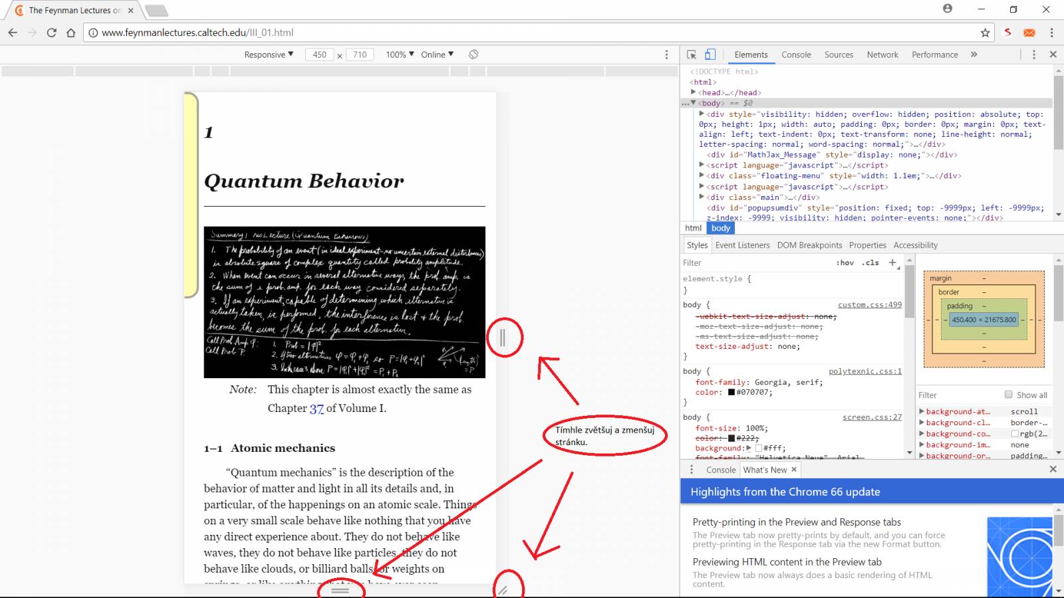Image resolution: width=1064 pixels, height=598 pixels.
Task: Grab the viewport bottom-edge height handle
Action: [340, 590]
